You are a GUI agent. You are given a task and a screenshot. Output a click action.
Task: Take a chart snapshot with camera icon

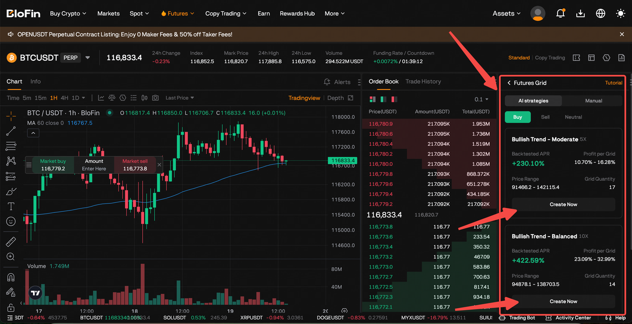156,98
